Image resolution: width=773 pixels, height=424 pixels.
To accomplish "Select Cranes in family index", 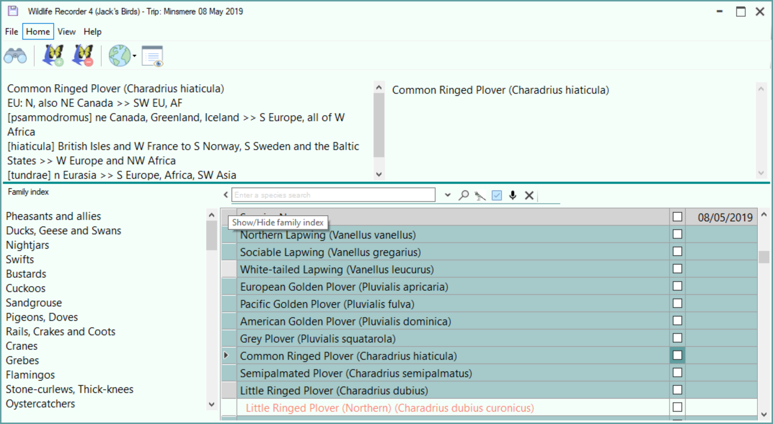I will tap(22, 346).
